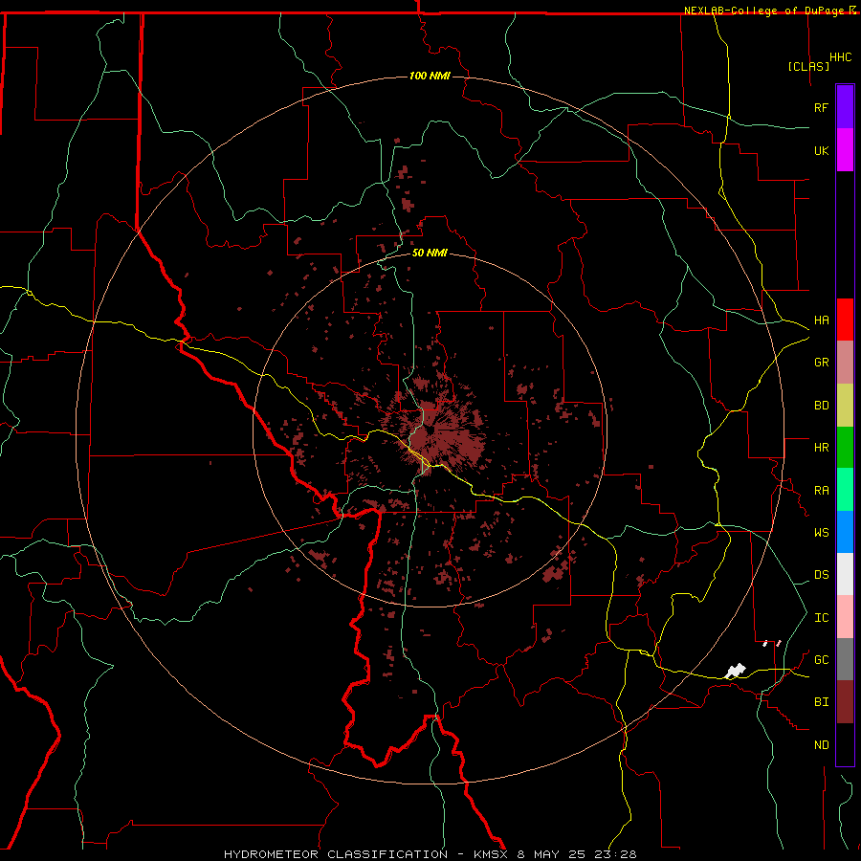This screenshot has width=861, height=861.
Task: Pick the white DS legend swatch
Action: pyautogui.click(x=845, y=574)
